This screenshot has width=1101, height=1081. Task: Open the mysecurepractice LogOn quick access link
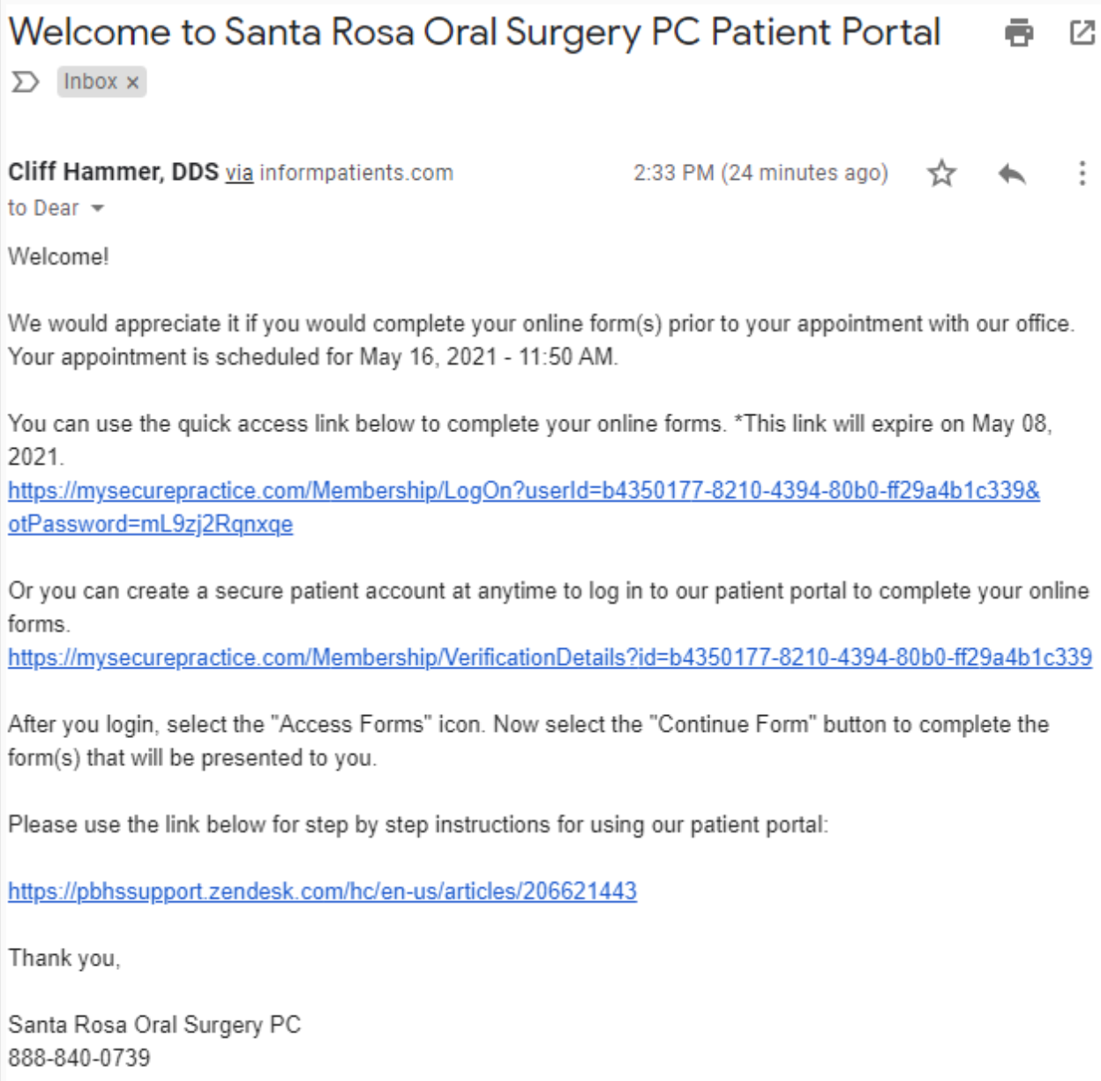(523, 490)
